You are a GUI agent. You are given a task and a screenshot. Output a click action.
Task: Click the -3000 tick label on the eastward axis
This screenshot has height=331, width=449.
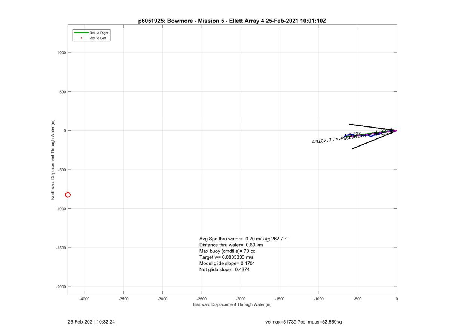(x=162, y=299)
